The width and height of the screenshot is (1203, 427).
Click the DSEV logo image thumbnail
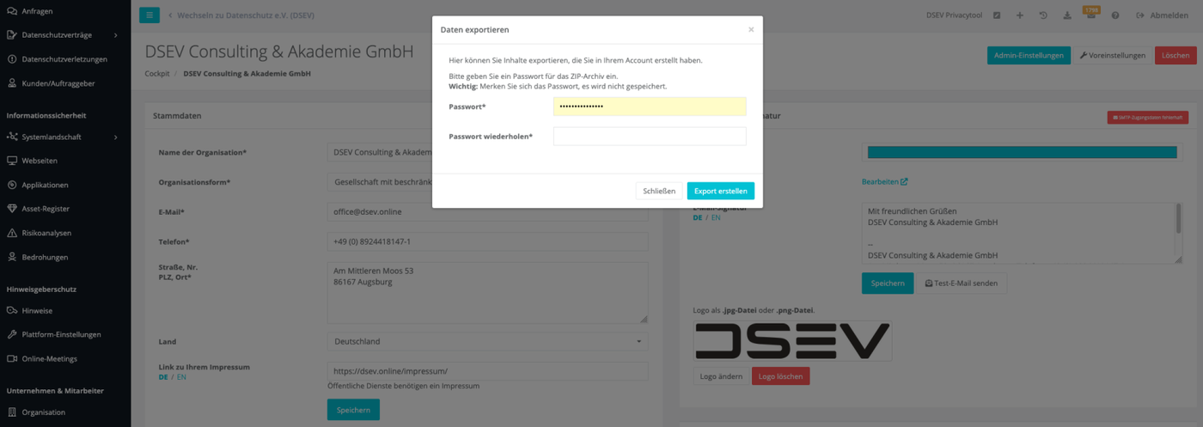[x=792, y=341]
